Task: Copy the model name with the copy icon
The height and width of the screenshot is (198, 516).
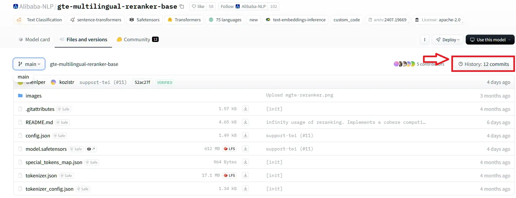Action: click(x=182, y=6)
